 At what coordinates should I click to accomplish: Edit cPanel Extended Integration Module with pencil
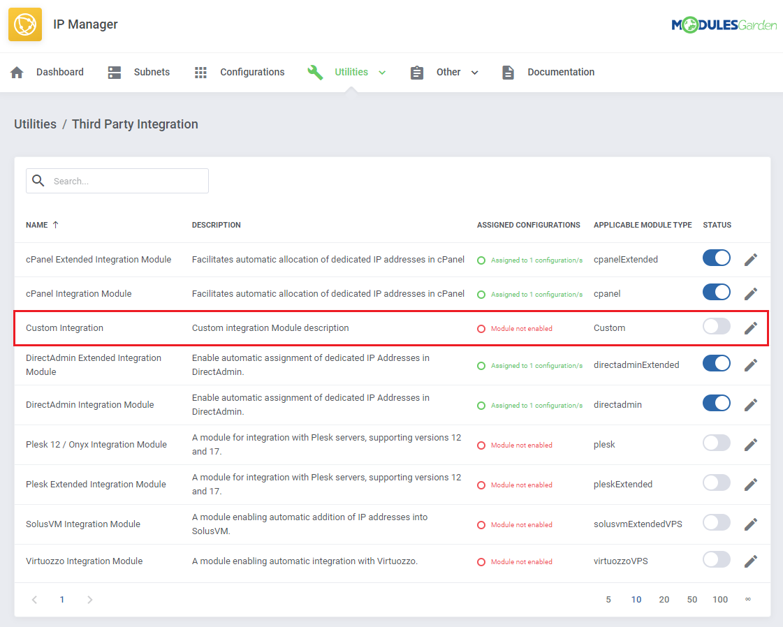tap(750, 260)
